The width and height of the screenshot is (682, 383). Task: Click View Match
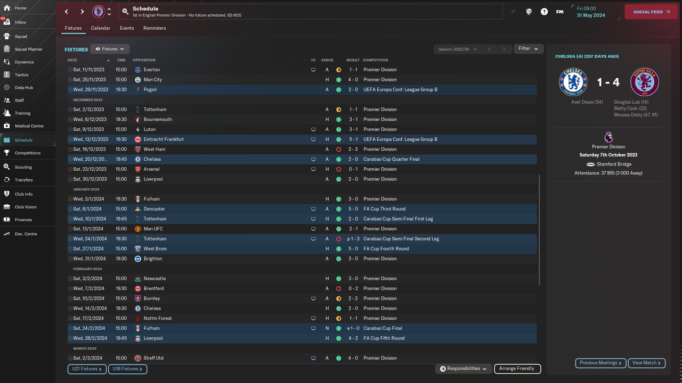pyautogui.click(x=647, y=363)
